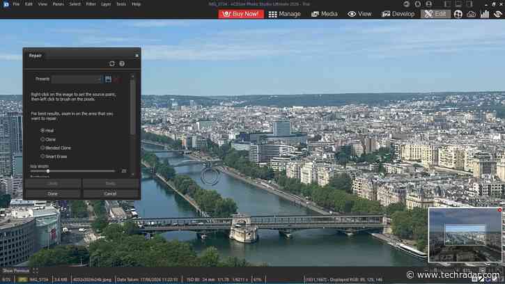Open the Filter menu

tap(91, 4)
